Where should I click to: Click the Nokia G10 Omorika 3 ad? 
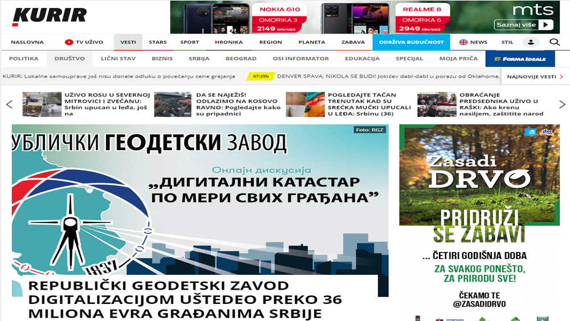coord(279,18)
